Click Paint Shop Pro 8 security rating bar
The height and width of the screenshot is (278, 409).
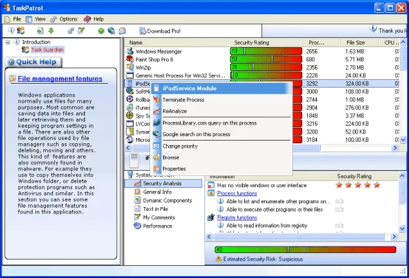coord(266,59)
